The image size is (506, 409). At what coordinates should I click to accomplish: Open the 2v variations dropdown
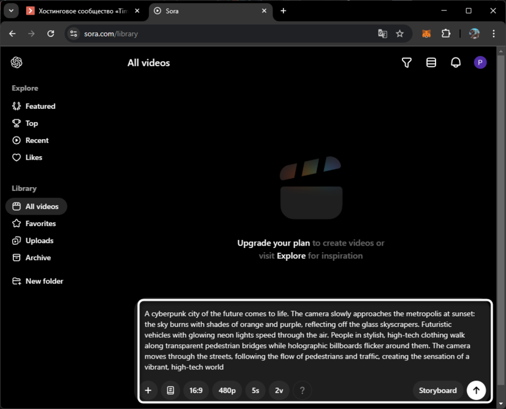[279, 391]
